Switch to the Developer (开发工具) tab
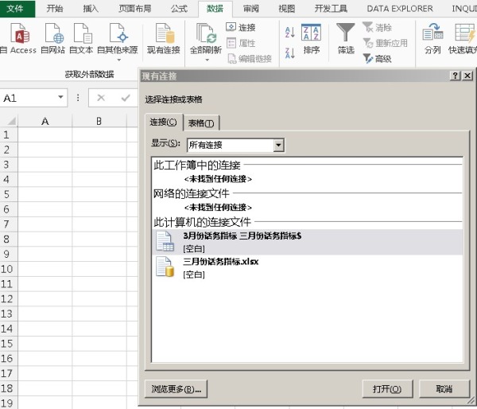The width and height of the screenshot is (477, 409). [x=331, y=9]
